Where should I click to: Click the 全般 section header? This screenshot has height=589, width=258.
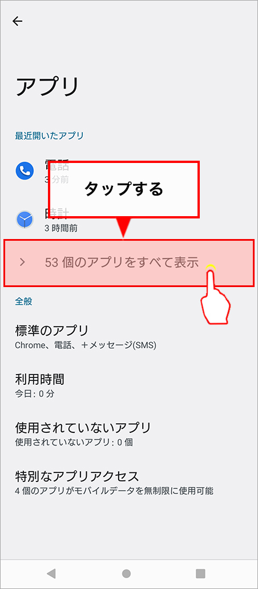point(23,301)
